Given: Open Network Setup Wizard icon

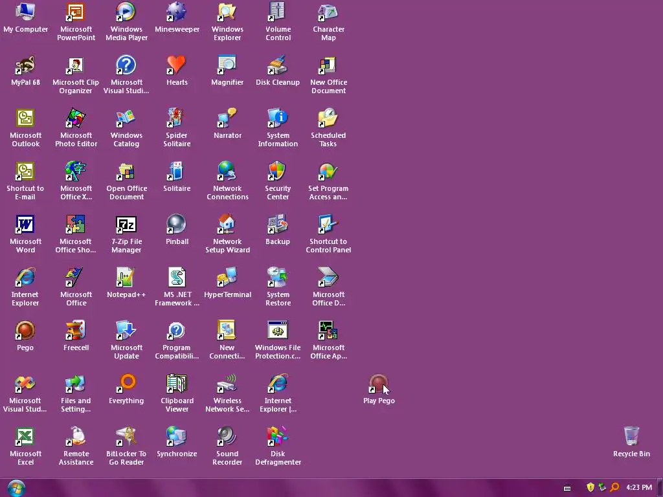Looking at the screenshot, I should pos(227,224).
